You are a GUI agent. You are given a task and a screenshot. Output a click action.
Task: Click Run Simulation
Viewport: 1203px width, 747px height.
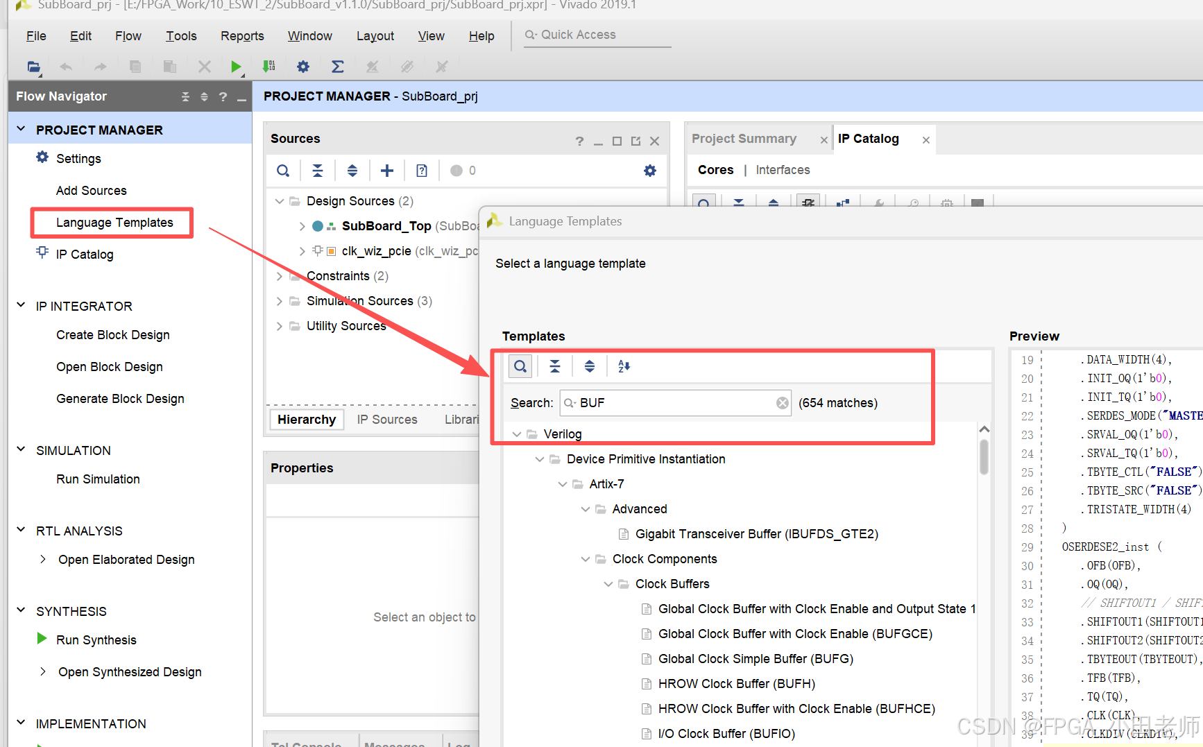98,479
